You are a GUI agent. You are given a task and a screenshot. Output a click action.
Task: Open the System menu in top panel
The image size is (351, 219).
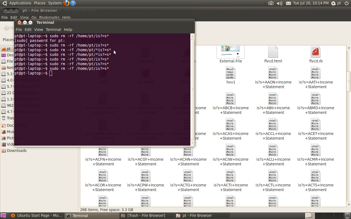click(x=55, y=3)
